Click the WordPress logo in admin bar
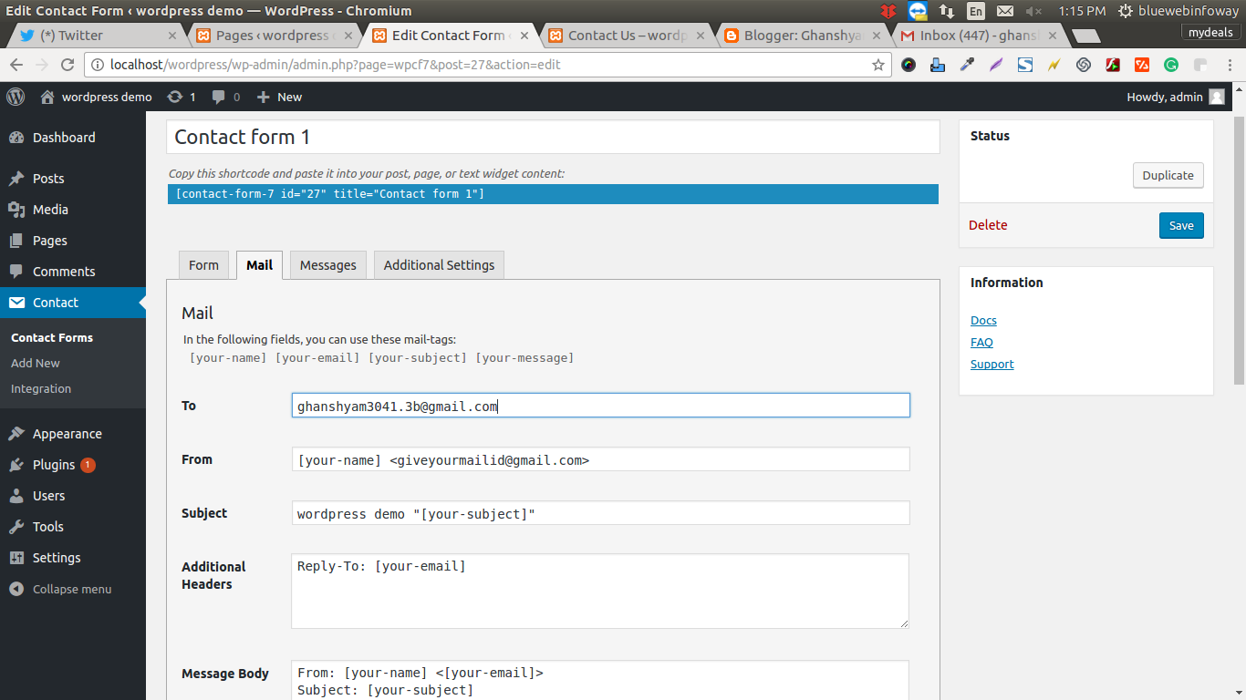The height and width of the screenshot is (700, 1246). (15, 97)
